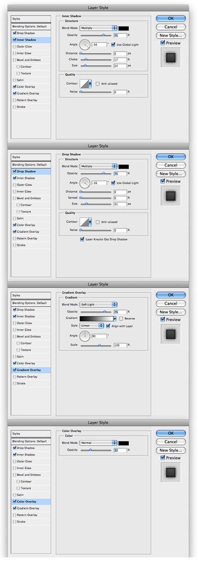
Task: Click the angle dial in Inner Shadow settings
Action: coord(84,45)
